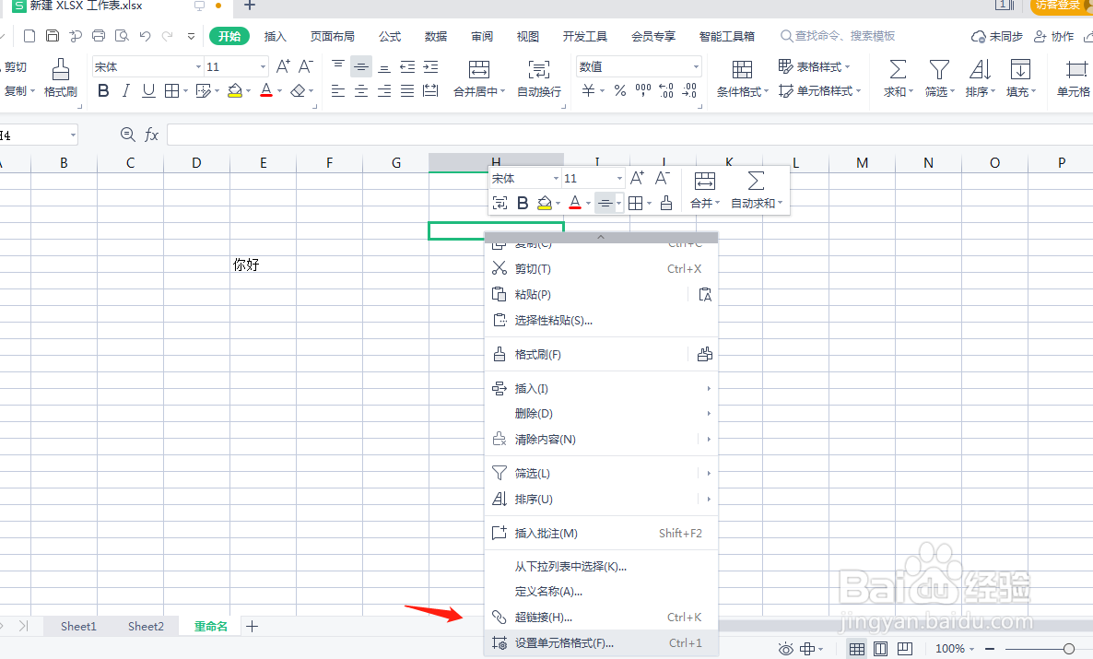This screenshot has width=1093, height=659.
Task: Switch to the 插入 ribbon tab
Action: pos(275,36)
